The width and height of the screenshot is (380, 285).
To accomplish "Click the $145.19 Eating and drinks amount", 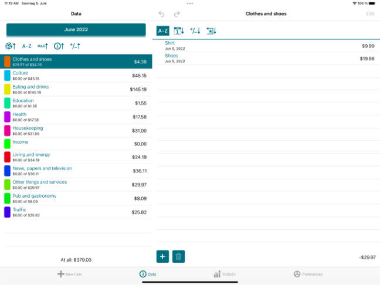I will click(x=138, y=89).
